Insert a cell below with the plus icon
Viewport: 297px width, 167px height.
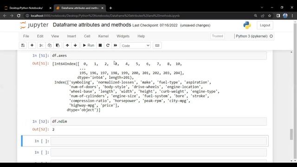tap(32, 45)
